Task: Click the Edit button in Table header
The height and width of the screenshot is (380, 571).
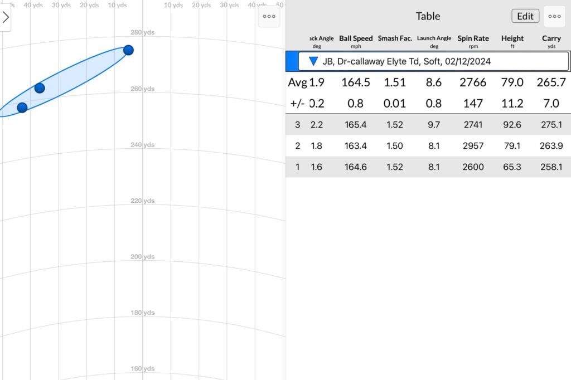Action: (x=525, y=16)
